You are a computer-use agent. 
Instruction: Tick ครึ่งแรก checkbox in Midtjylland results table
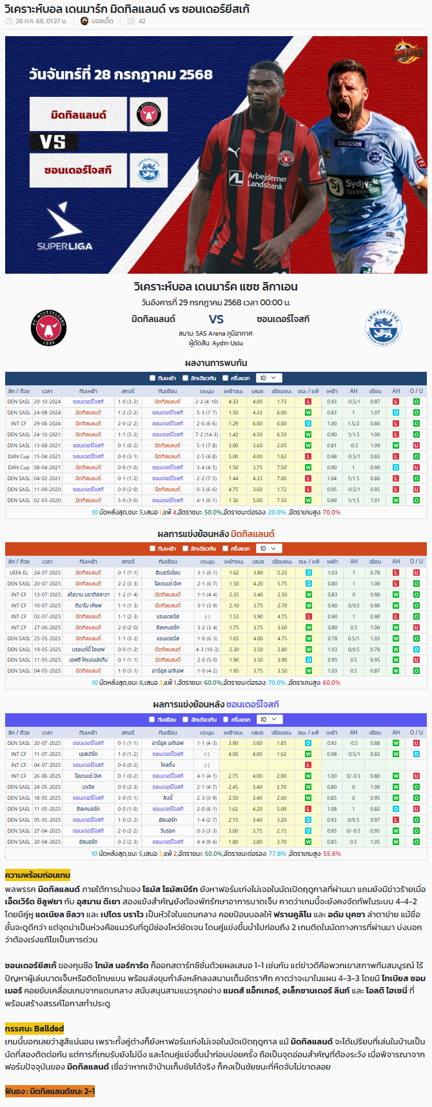[225, 549]
